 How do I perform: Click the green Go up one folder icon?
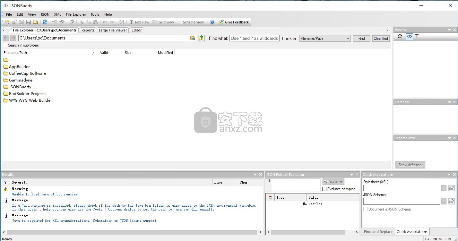[x=201, y=38]
